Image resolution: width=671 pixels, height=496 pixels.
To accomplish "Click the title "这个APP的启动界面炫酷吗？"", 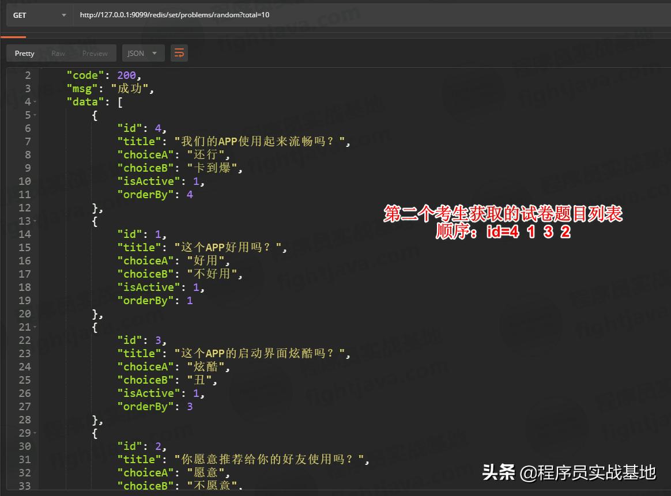I will tap(260, 353).
